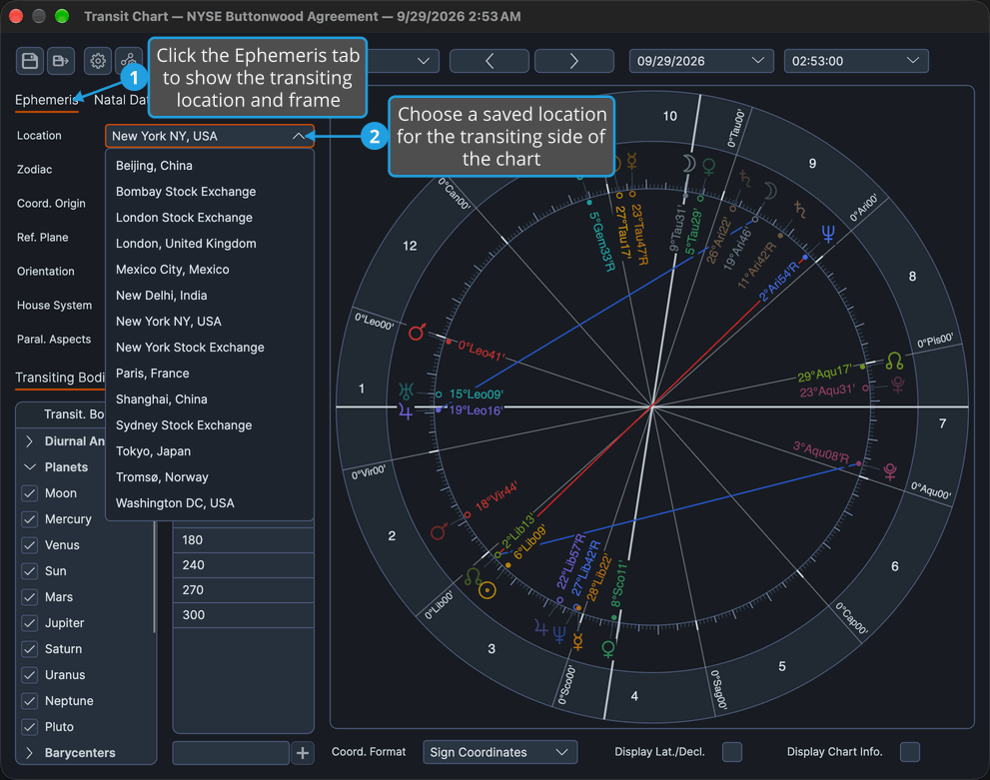Viewport: 990px width, 780px height.
Task: Select the 180 angle row
Action: coord(244,540)
